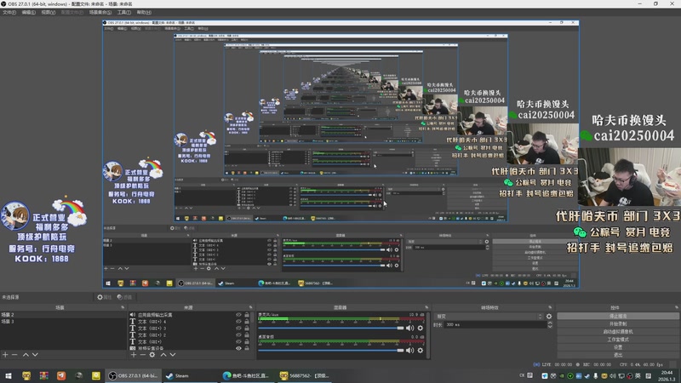This screenshot has height=383, width=681.
Task: Open system volume tray icon
Action: [612, 375]
